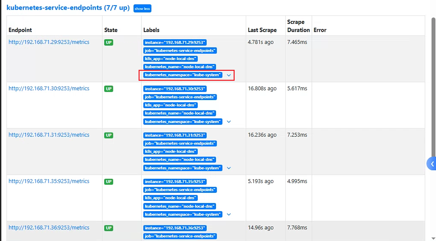Viewport: 436px width, 241px height.
Task: Open the 192.168.71.29:9253 metrics endpoint link
Action: point(49,42)
